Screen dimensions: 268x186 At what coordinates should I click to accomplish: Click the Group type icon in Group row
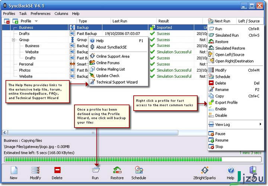click(73, 40)
